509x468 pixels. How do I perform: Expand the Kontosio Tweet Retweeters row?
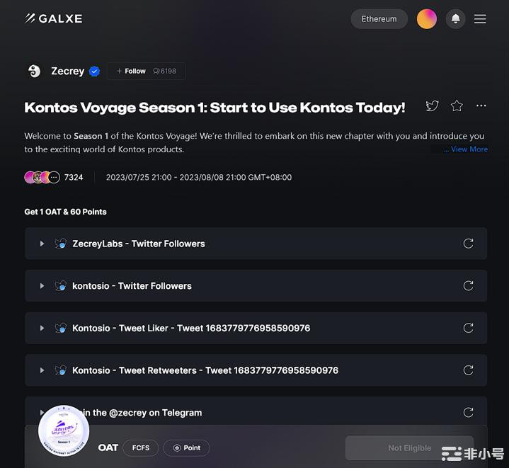pyautogui.click(x=256, y=370)
